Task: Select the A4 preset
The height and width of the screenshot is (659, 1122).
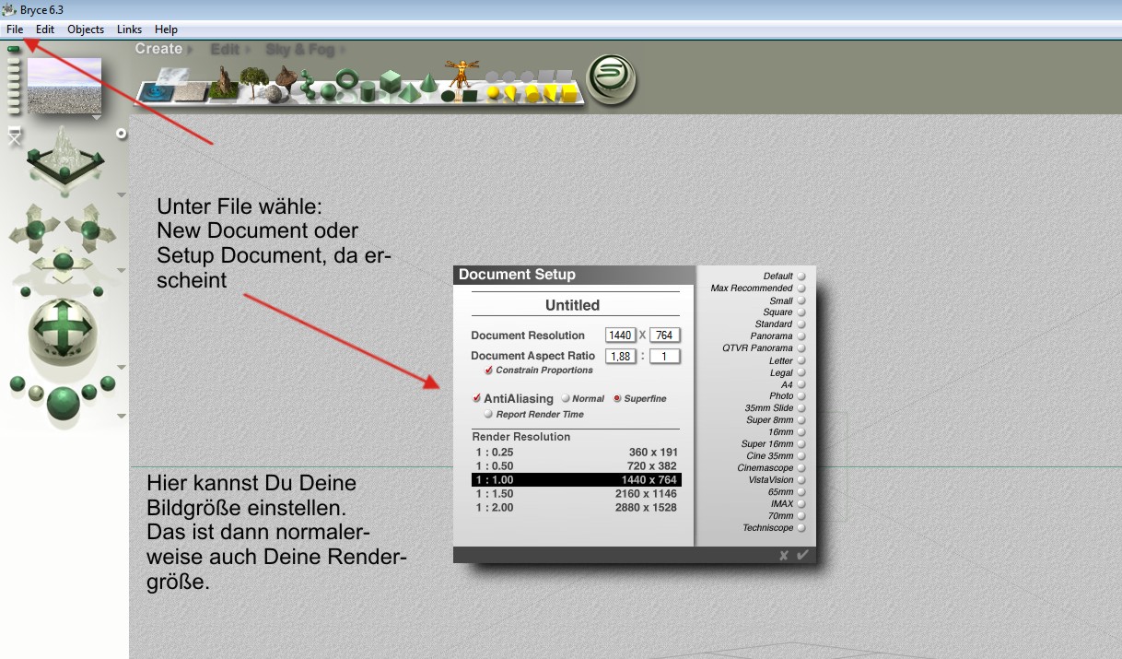Action: point(801,384)
